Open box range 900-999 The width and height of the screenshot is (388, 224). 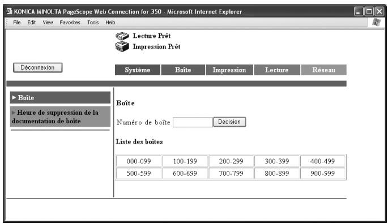(323, 173)
